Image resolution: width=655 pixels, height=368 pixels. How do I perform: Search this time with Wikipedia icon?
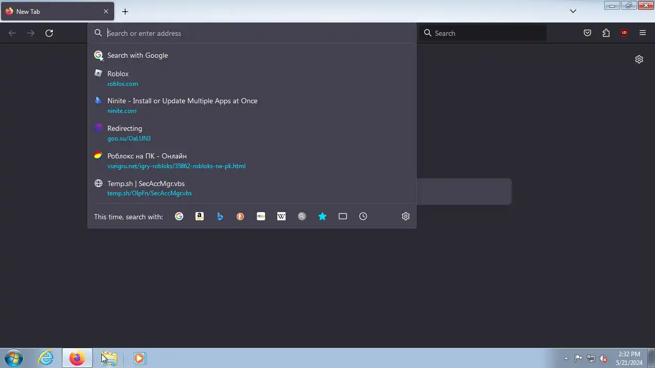(281, 216)
